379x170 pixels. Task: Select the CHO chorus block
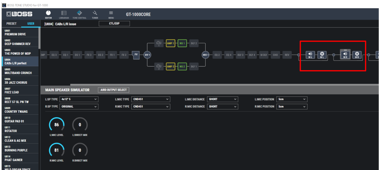click(275, 55)
